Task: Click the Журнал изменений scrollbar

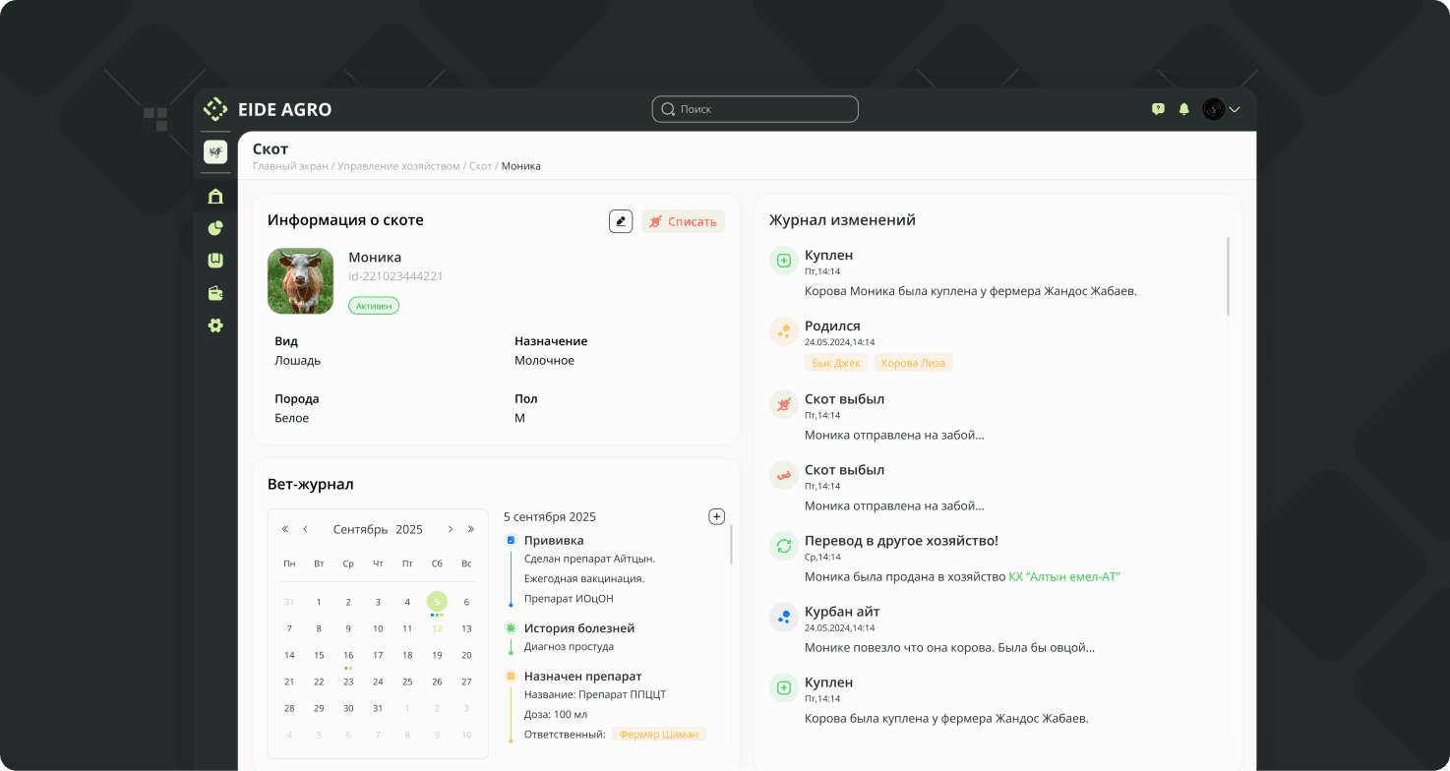Action: (1228, 276)
